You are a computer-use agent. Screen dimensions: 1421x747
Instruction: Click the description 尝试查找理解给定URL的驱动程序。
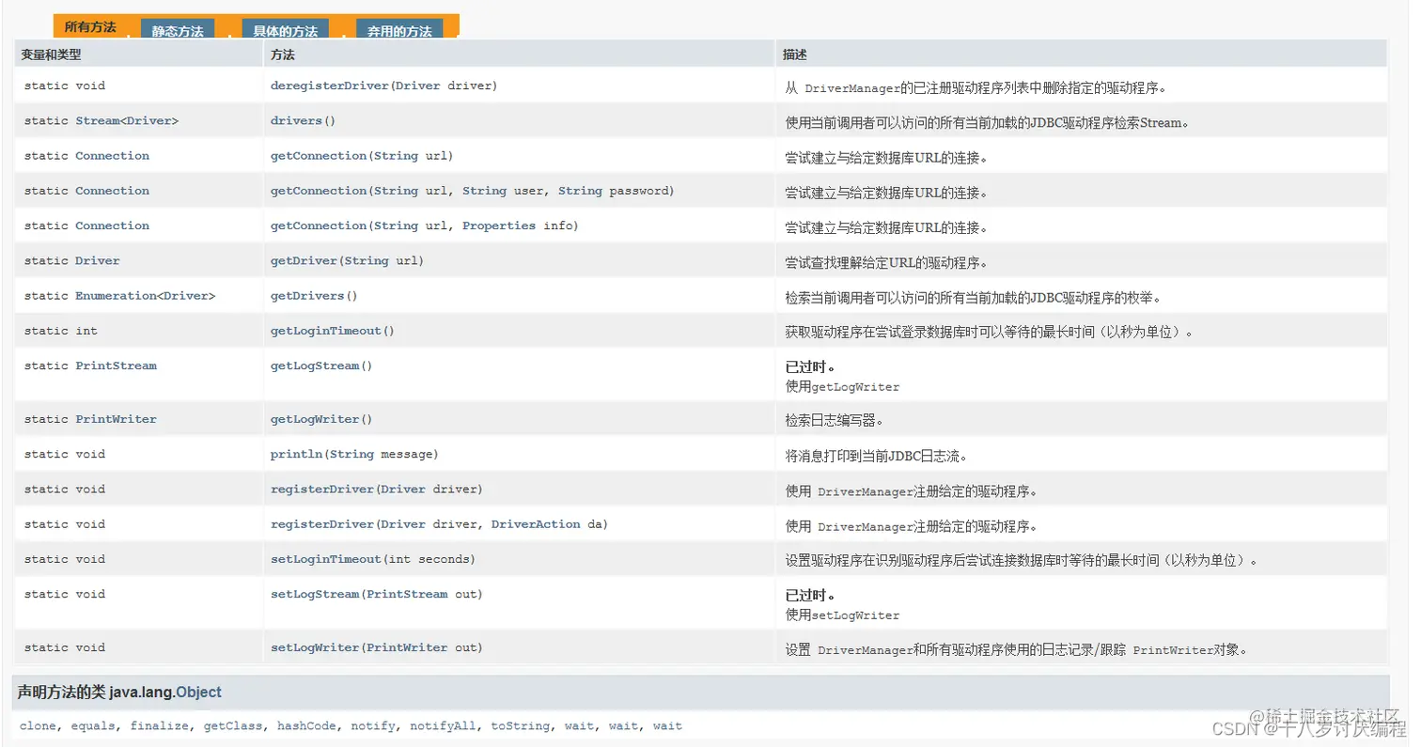(886, 262)
